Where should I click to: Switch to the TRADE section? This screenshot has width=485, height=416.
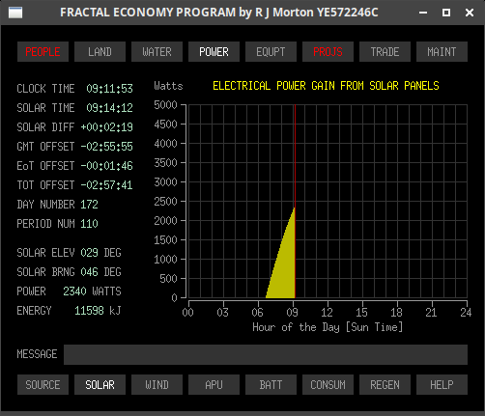click(385, 51)
